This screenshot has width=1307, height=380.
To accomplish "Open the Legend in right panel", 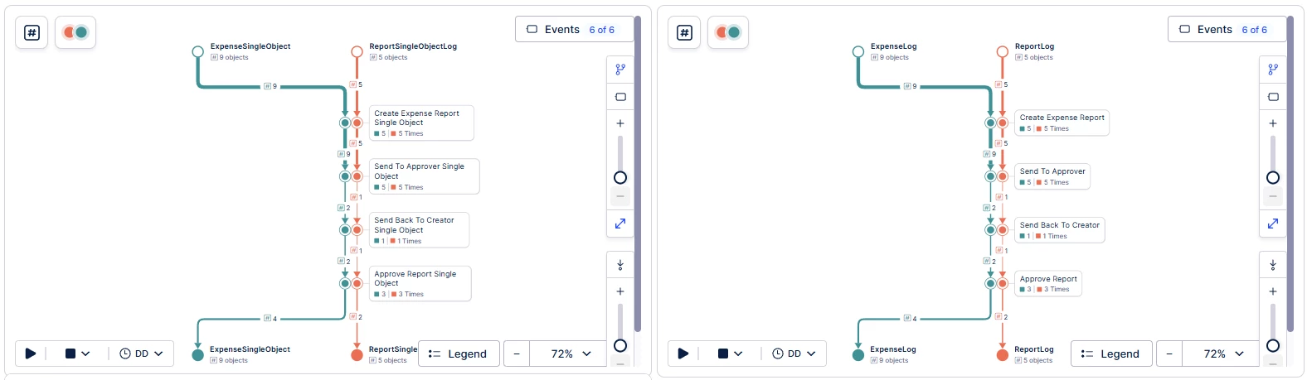I will pos(1110,354).
